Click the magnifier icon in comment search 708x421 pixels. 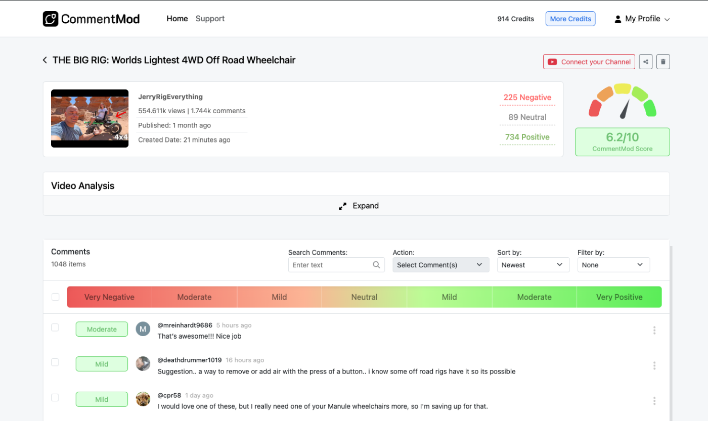[376, 265]
